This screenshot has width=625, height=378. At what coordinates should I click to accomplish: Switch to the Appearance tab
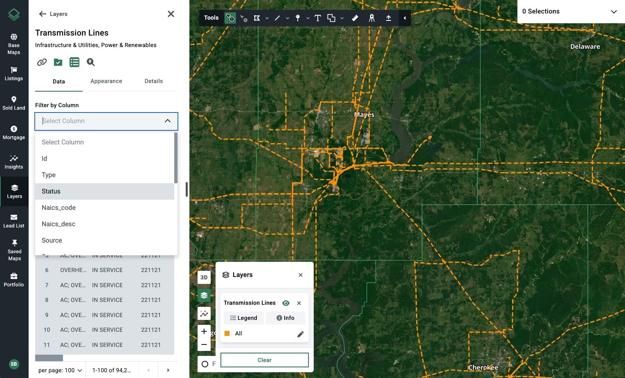pyautogui.click(x=106, y=81)
